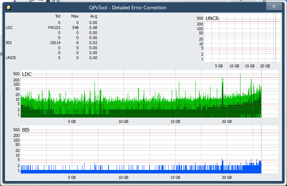Screen dimensions: 287x186
Task: Click the BIS graph title label
Action: [26, 130]
